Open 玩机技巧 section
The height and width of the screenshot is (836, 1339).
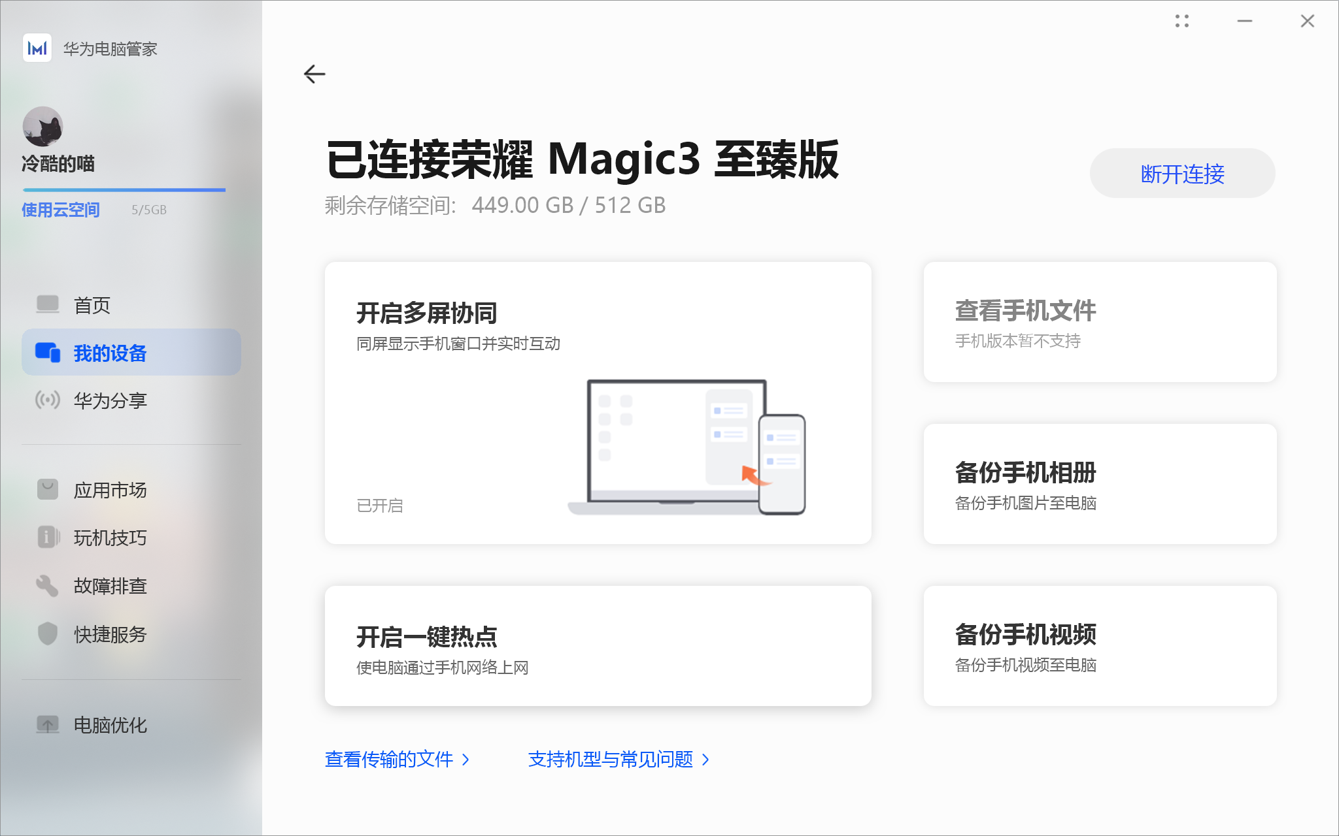click(x=131, y=537)
